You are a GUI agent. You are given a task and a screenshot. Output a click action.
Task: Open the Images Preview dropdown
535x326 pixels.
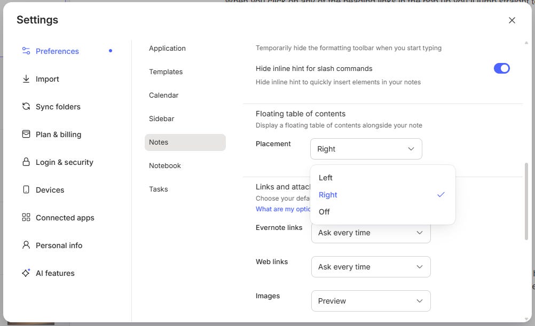pyautogui.click(x=371, y=301)
